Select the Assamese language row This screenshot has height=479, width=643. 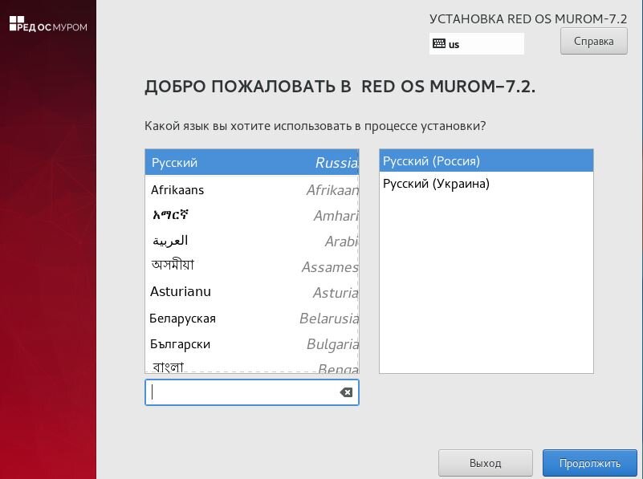coord(252,266)
